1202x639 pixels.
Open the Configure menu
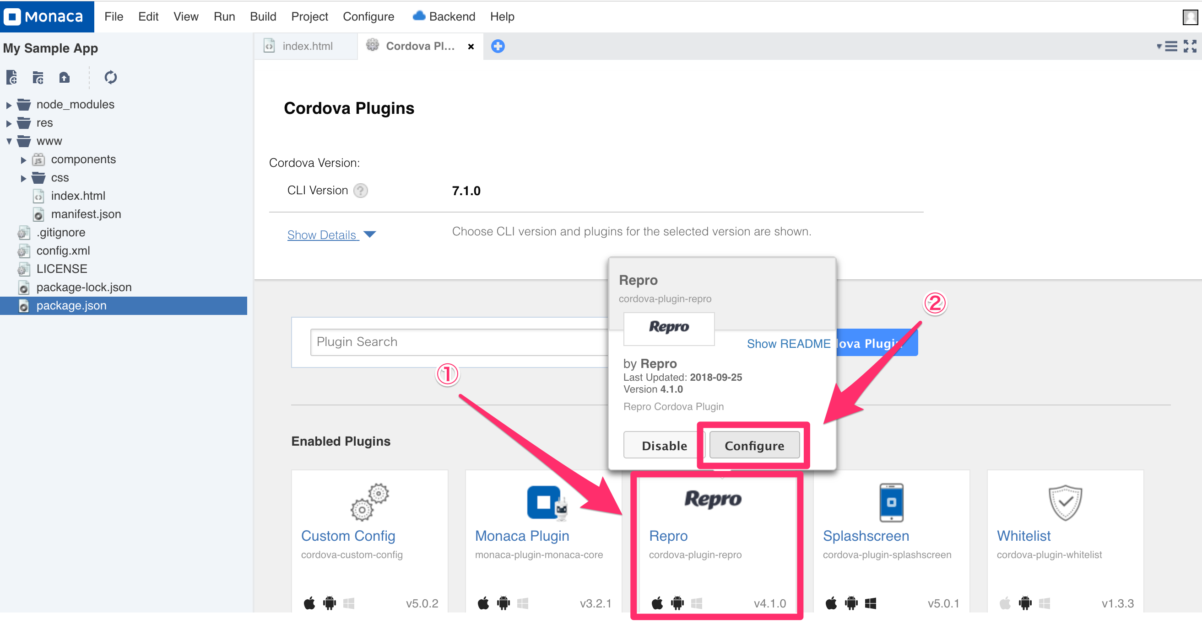coord(368,16)
